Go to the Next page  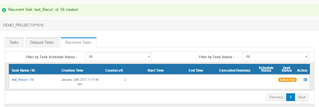[x=302, y=97]
